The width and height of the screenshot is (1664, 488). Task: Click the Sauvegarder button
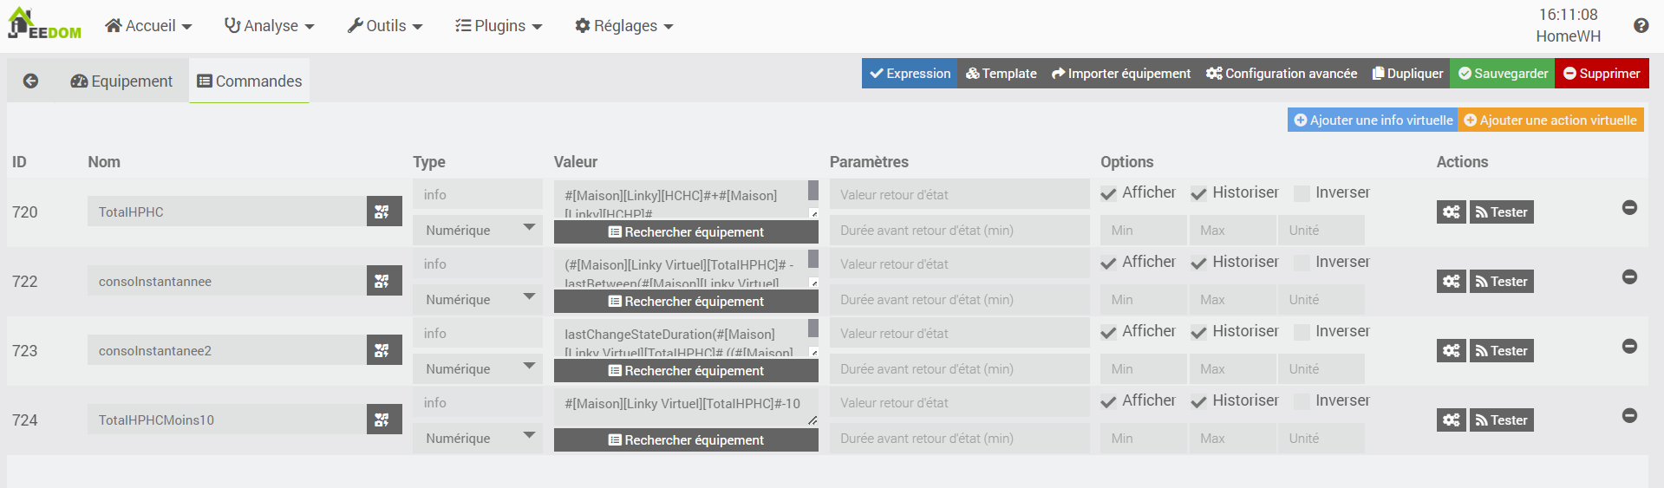click(x=1502, y=74)
